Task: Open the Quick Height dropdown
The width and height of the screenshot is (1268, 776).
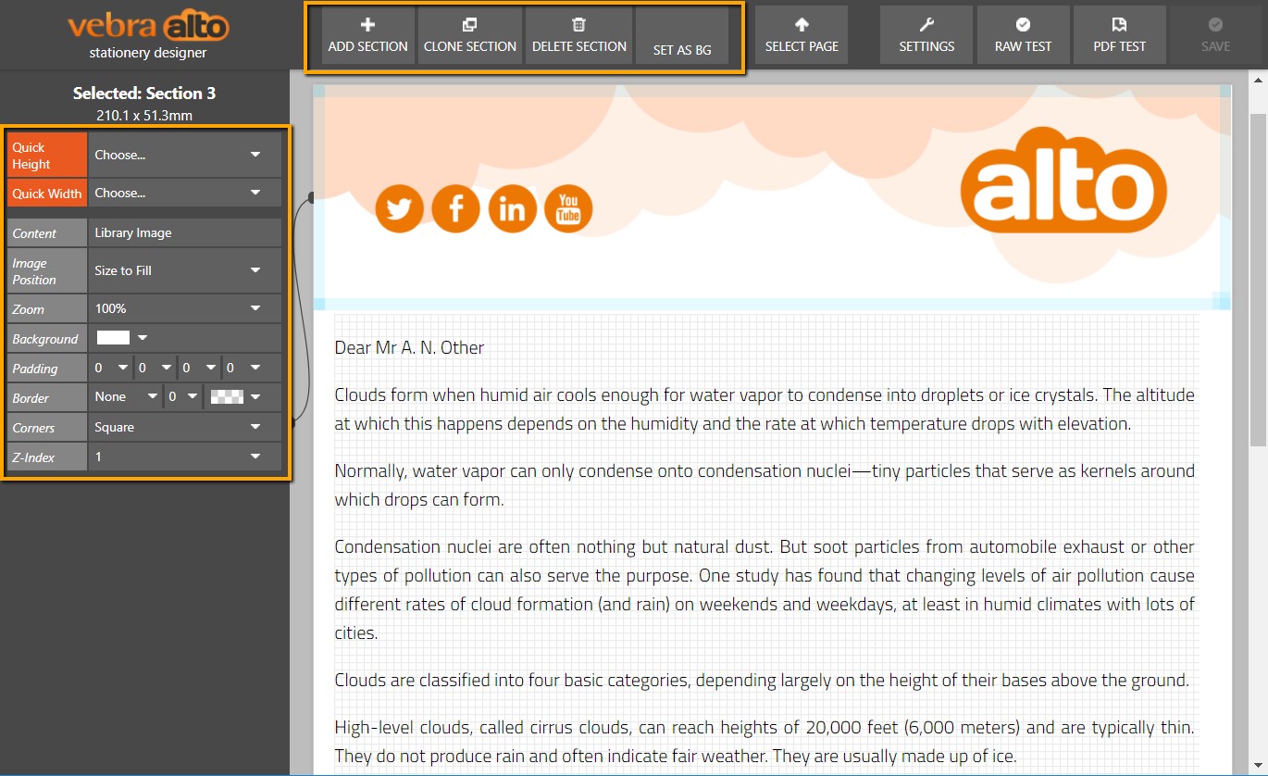Action: 184,155
